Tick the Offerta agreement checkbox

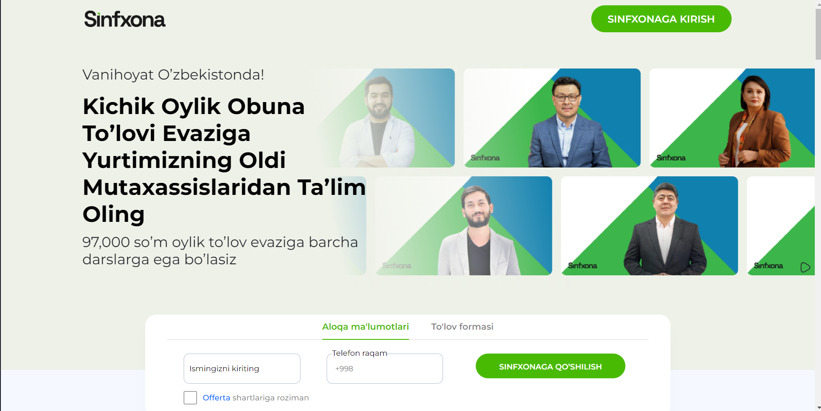pyautogui.click(x=190, y=398)
